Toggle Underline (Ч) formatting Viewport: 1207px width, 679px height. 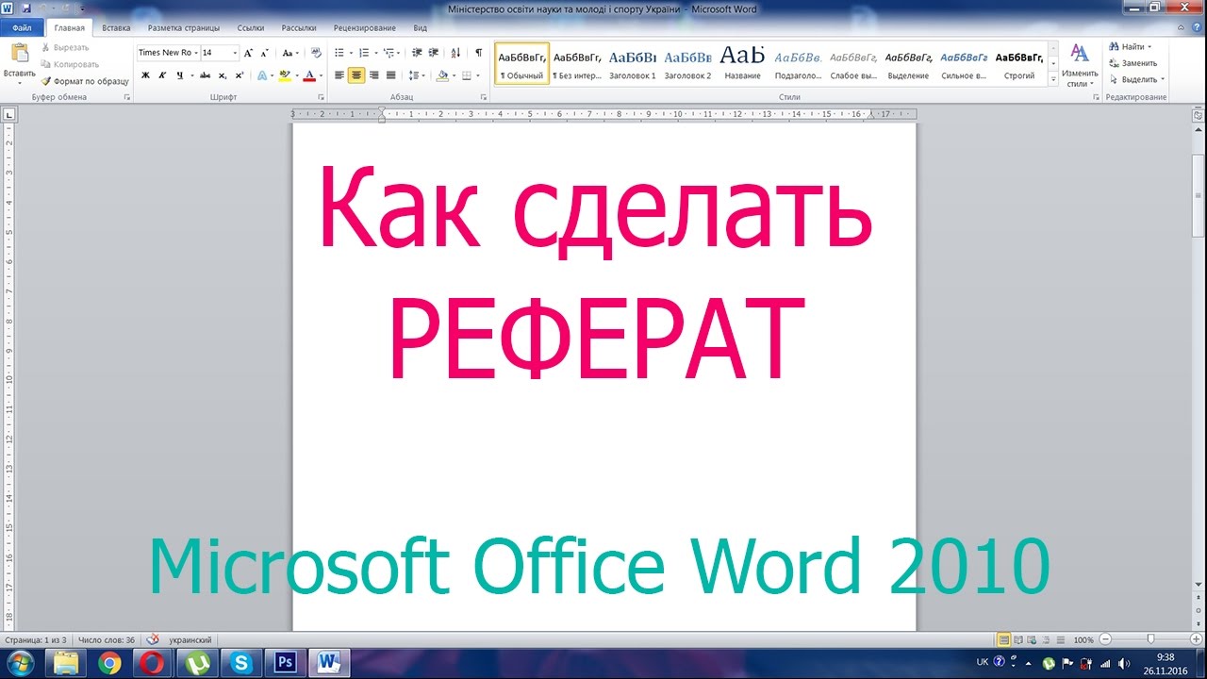(180, 75)
